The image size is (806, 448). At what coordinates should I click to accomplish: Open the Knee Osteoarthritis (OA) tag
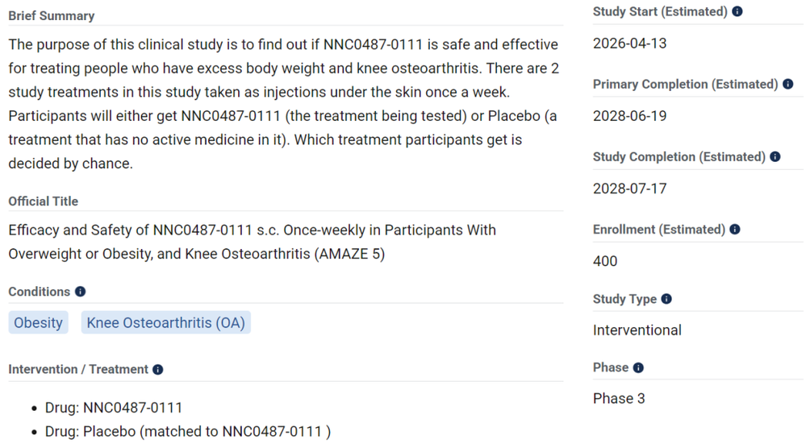point(165,323)
